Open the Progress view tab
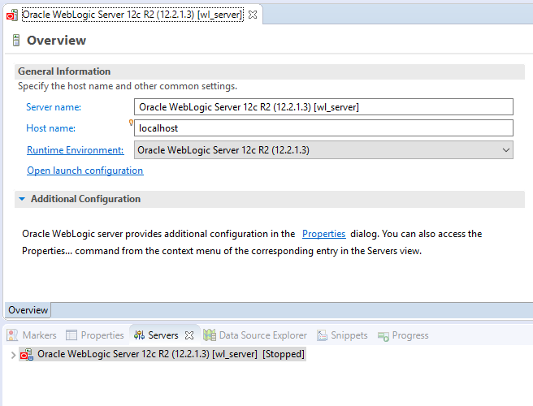 coord(403,335)
